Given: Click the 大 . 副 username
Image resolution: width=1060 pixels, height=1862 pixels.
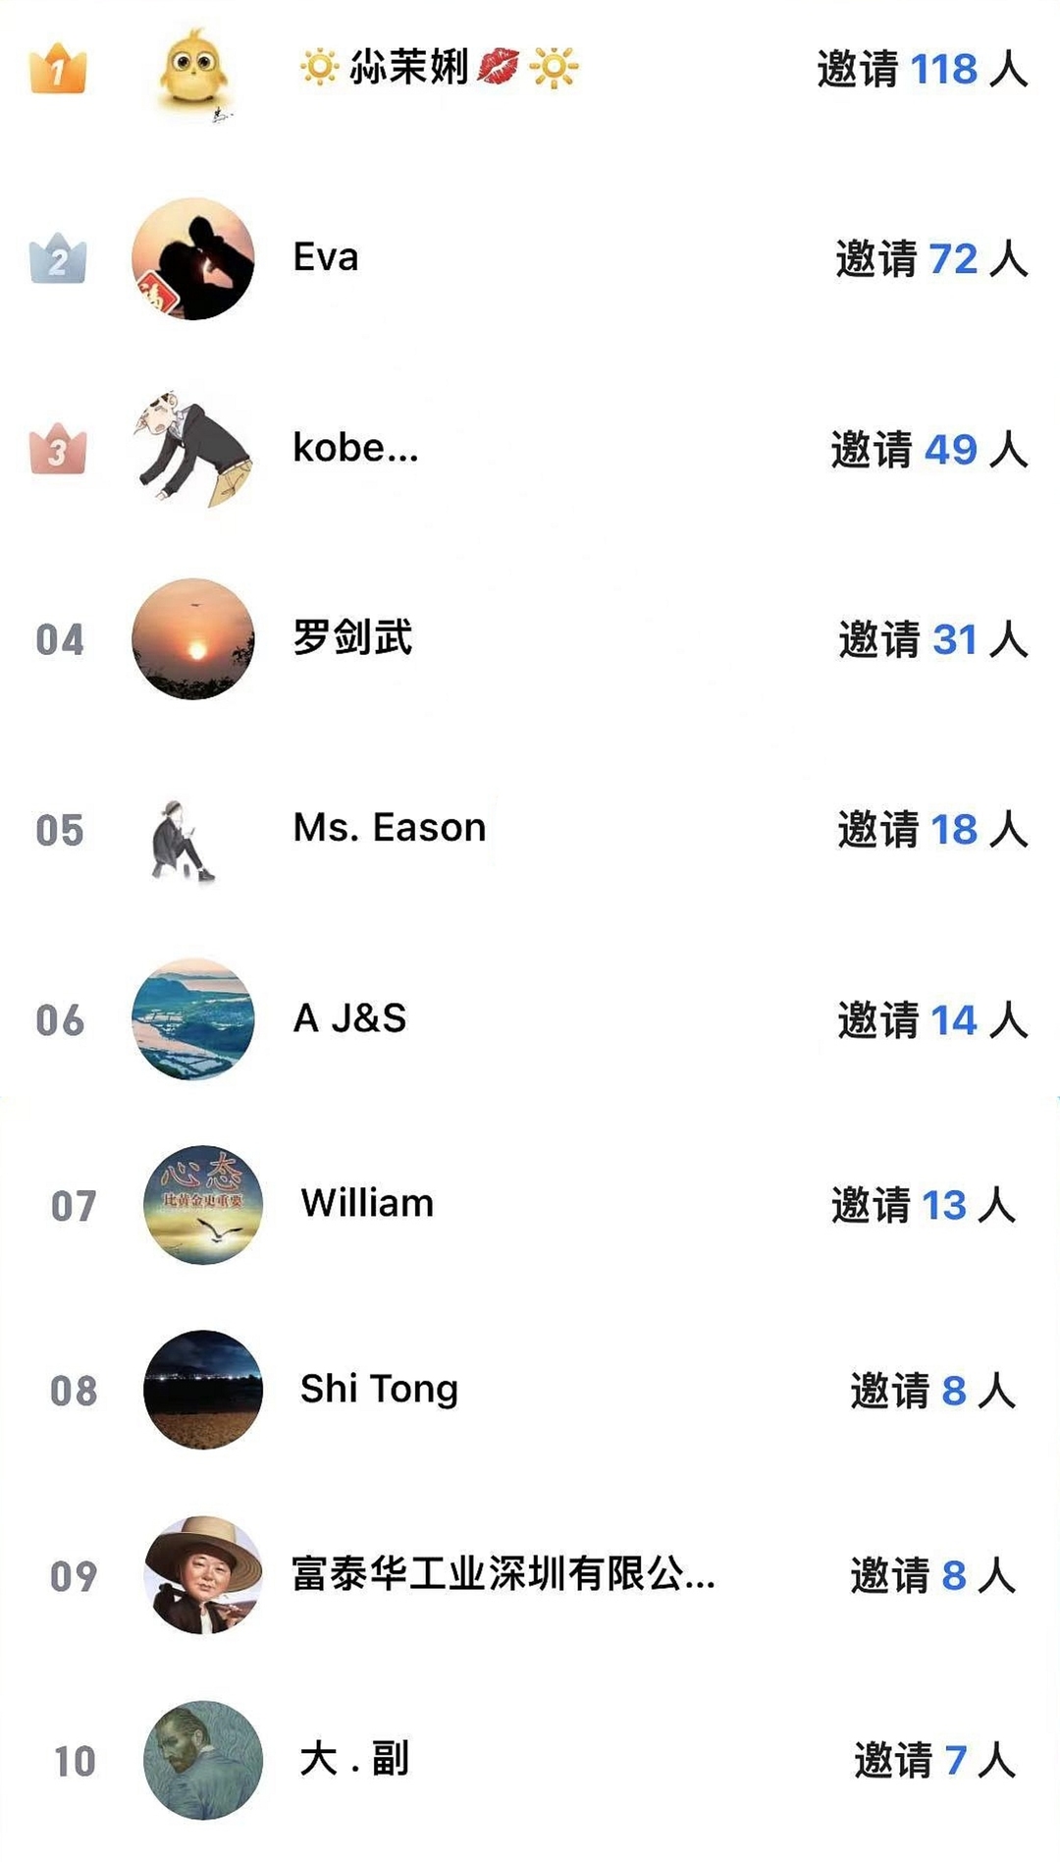Looking at the screenshot, I should 354,1759.
